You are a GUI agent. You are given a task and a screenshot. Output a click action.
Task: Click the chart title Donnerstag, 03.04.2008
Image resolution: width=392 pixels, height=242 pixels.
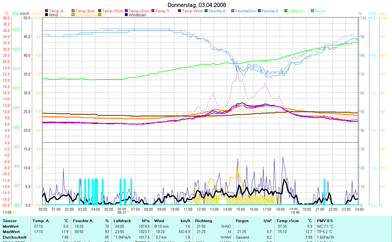[197, 5]
